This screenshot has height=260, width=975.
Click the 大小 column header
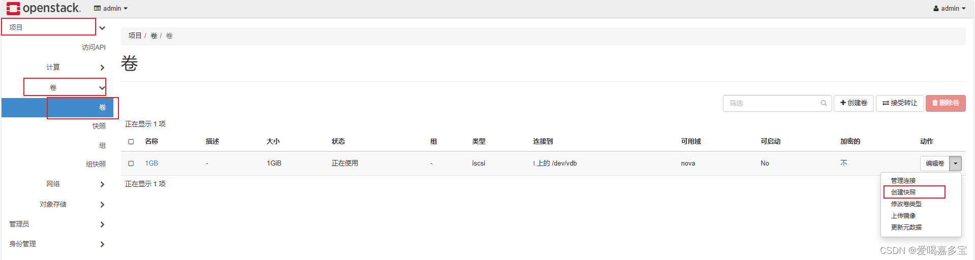coord(273,141)
